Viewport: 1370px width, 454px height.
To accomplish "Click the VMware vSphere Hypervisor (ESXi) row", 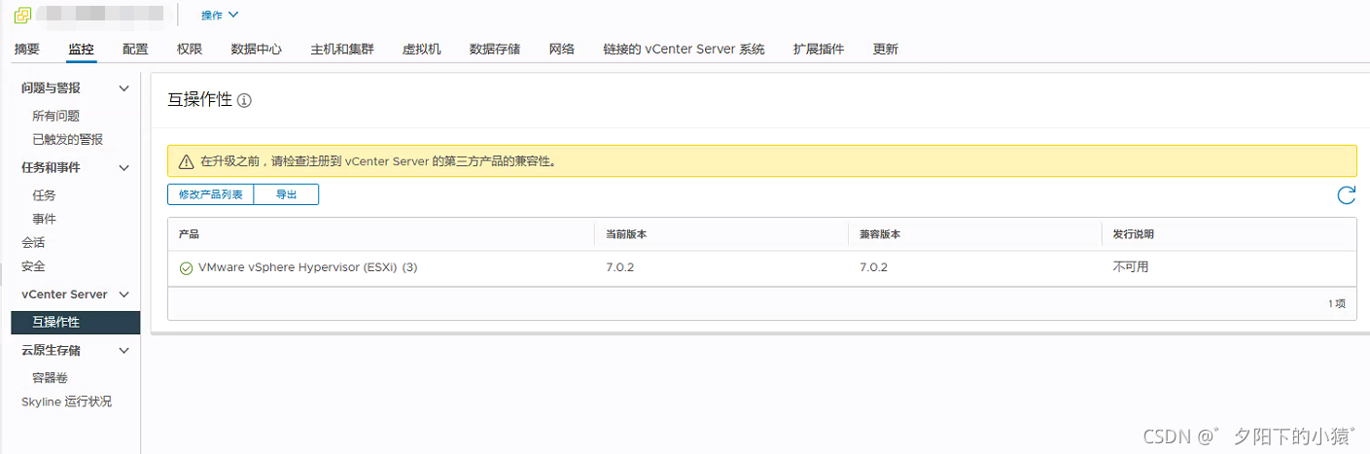I will [x=761, y=267].
